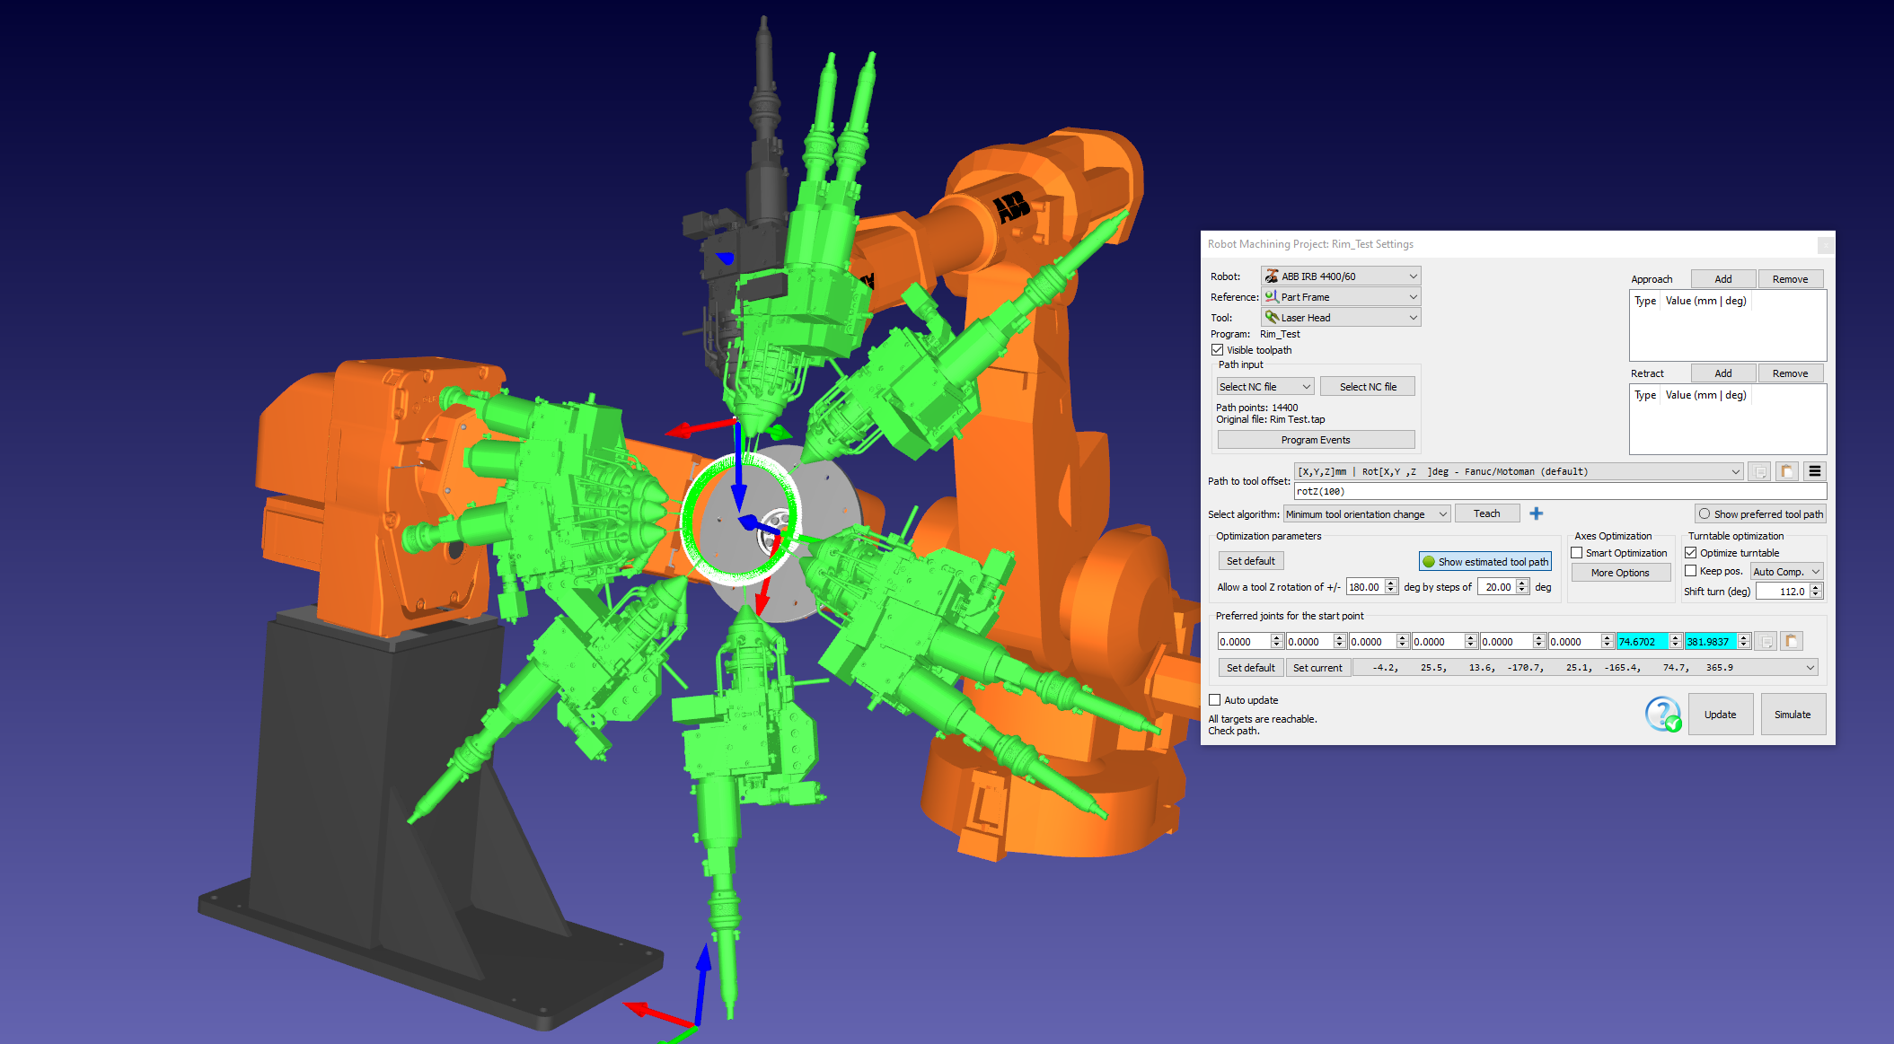This screenshot has height=1044, width=1894.
Task: Toggle the Visible toolpath checkbox
Action: pyautogui.click(x=1218, y=350)
